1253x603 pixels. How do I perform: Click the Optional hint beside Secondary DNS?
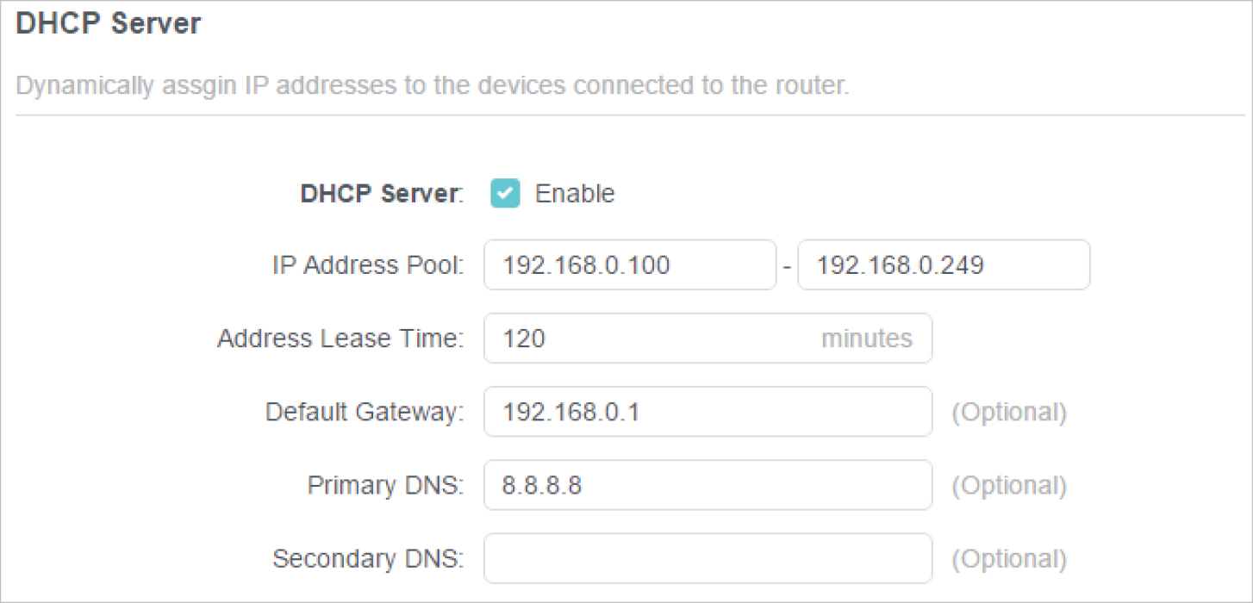click(x=1009, y=559)
